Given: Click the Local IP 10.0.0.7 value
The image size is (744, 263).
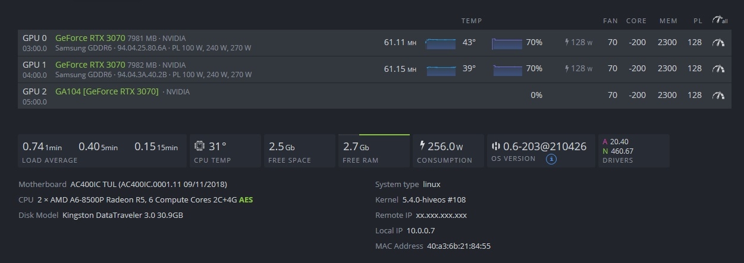Looking at the screenshot, I should click(420, 231).
